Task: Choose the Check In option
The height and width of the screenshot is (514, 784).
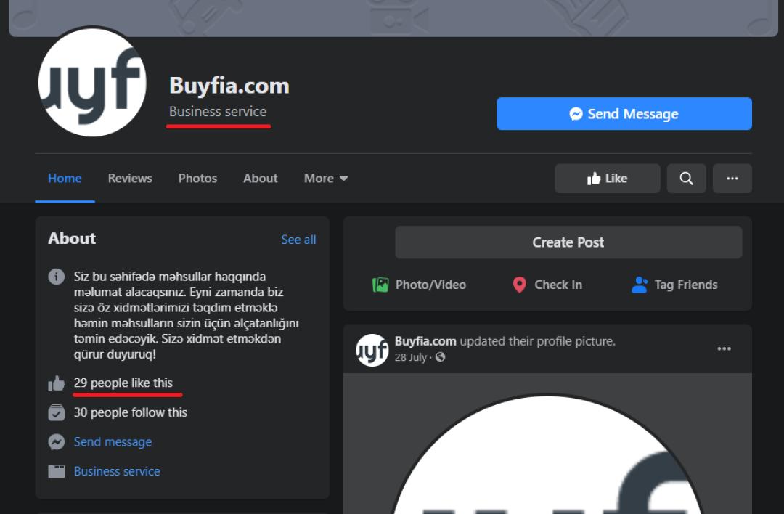Action: click(547, 285)
